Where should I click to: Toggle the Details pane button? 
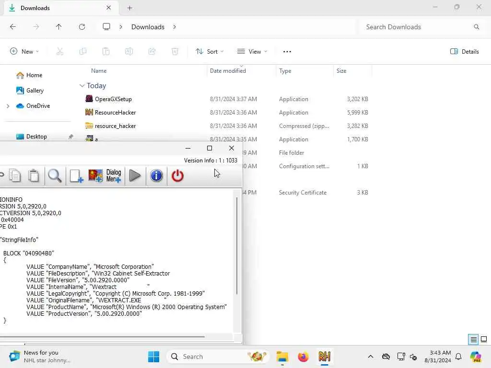[464, 51]
